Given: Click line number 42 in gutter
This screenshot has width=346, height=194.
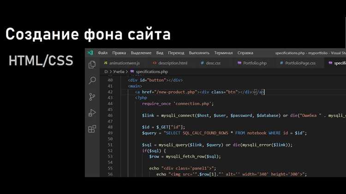Looking at the screenshot, I should pos(110,92).
